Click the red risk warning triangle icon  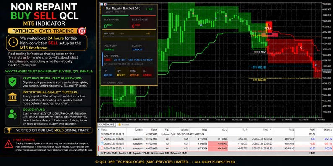click(8, 144)
